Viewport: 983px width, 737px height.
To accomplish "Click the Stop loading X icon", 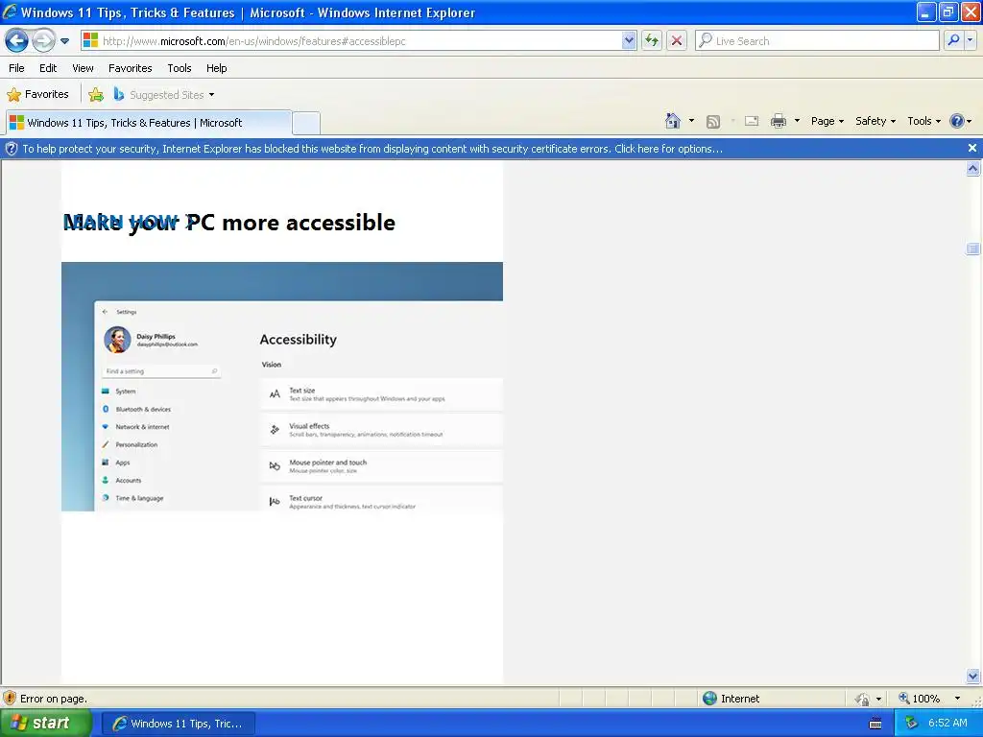I will (x=677, y=40).
